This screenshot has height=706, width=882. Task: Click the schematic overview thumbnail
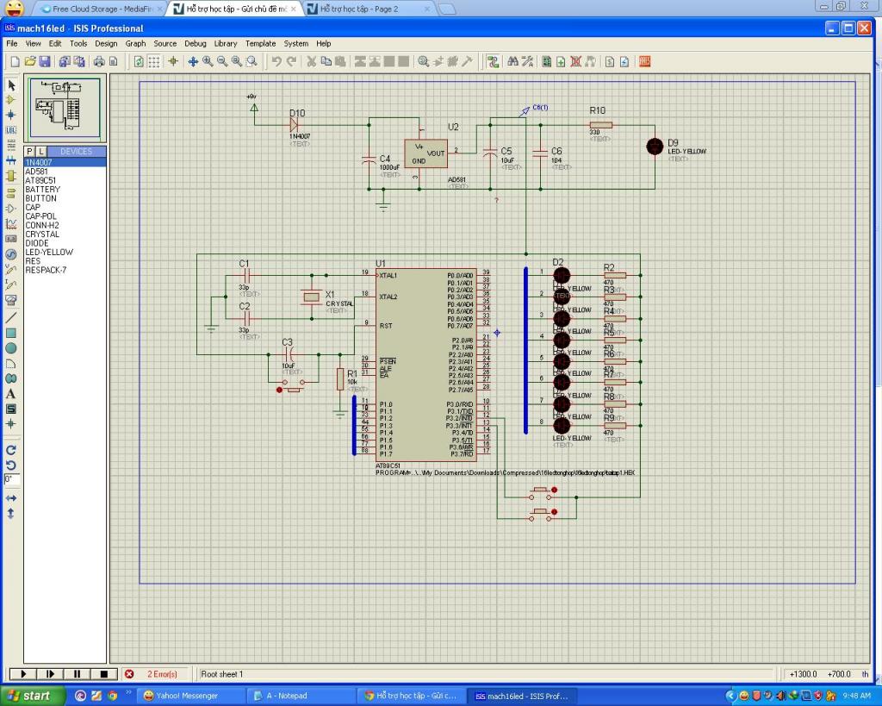65,108
